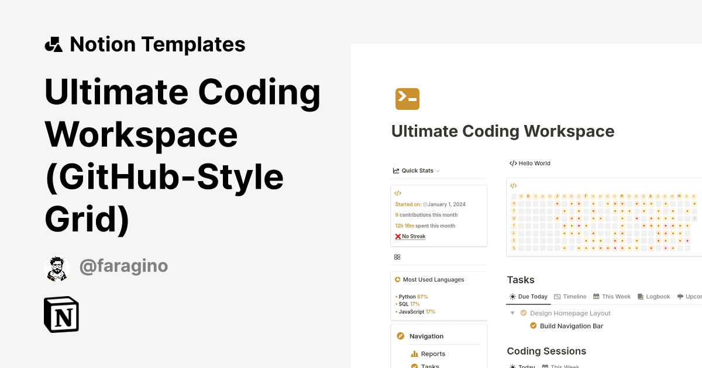Image resolution: width=702 pixels, height=368 pixels.
Task: Click the A month label in grid
Action: [650, 196]
